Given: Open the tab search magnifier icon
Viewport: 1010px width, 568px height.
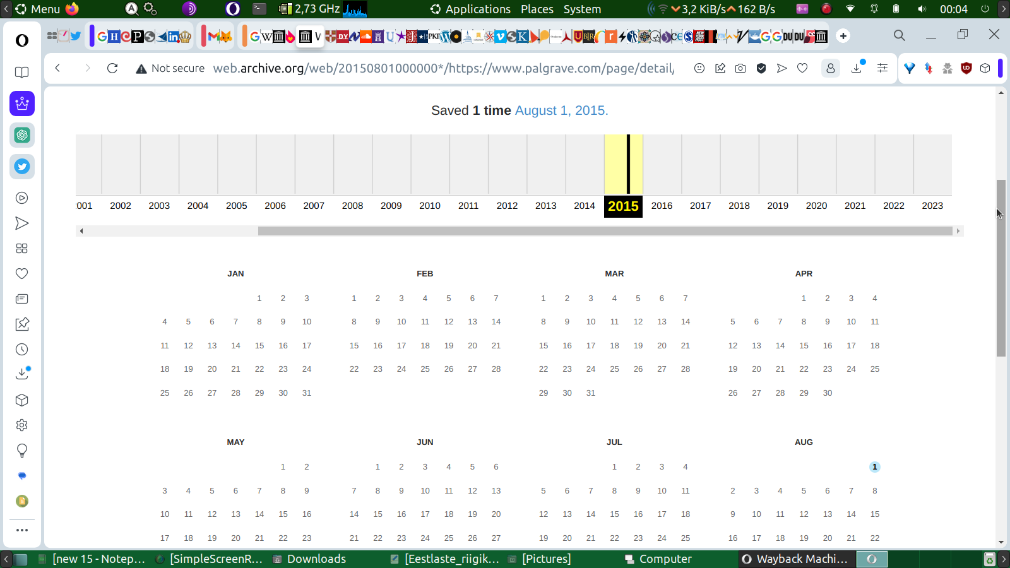Looking at the screenshot, I should click(900, 36).
